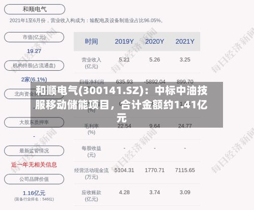
Task: Select the 2019Y column header
Action: pos(124,42)
